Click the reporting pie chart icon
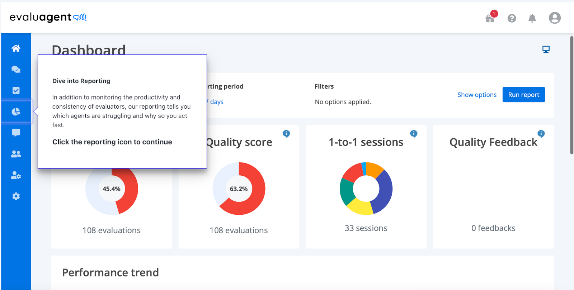 pyautogui.click(x=16, y=112)
